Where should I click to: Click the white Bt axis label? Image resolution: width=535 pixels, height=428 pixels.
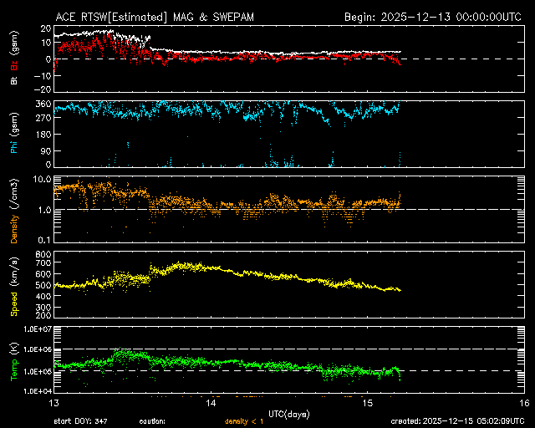click(13, 80)
